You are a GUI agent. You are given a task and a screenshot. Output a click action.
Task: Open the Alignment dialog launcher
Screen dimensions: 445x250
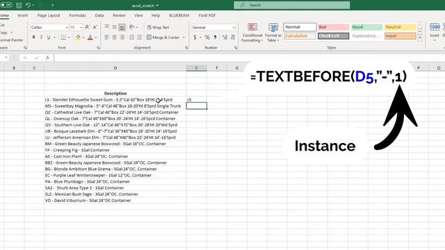click(186, 48)
